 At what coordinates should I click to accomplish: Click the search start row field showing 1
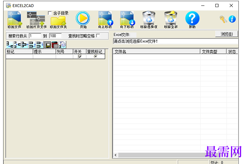pyautogui.click(x=35, y=36)
